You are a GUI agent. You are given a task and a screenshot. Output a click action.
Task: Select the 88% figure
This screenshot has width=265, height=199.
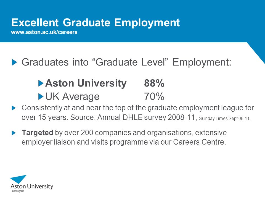(154, 83)
